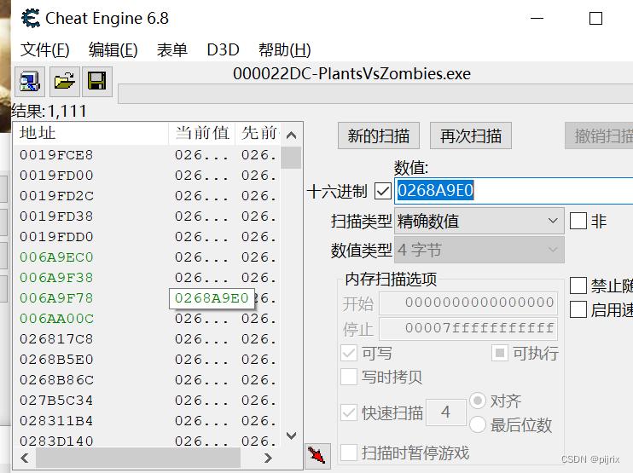The image size is (633, 473).
Task: Click the horizontal scroll right arrow
Action: pyautogui.click(x=268, y=458)
